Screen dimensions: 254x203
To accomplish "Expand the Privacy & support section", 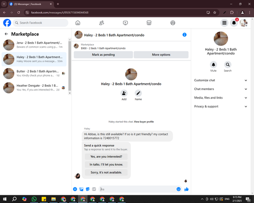I will click(x=220, y=107).
